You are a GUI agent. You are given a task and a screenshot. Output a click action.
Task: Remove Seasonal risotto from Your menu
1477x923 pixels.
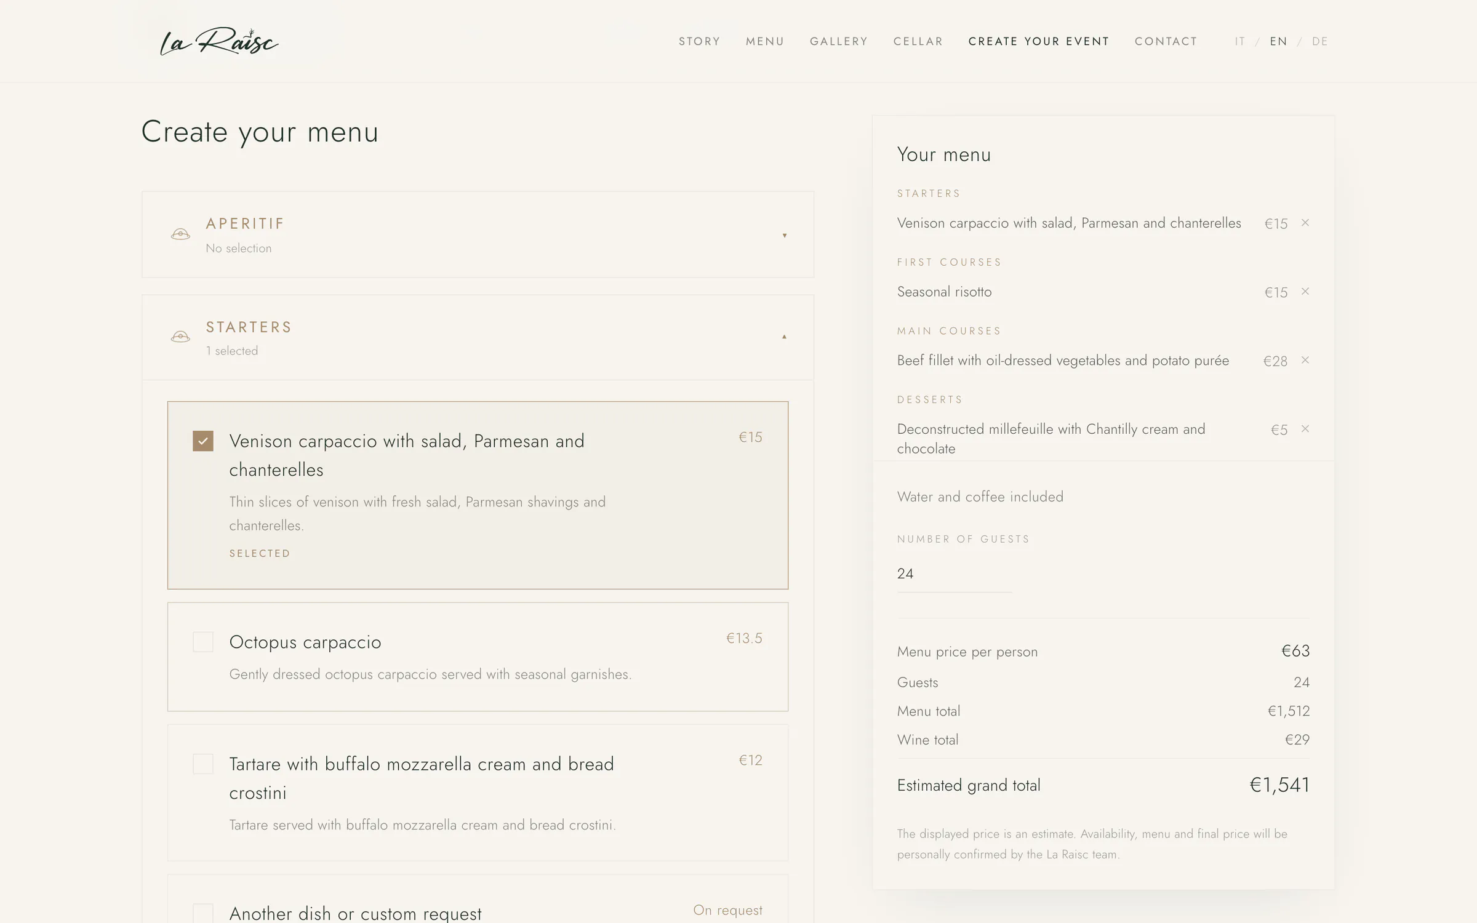point(1305,292)
